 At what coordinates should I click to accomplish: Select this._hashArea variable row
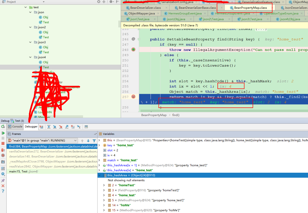point(203,175)
